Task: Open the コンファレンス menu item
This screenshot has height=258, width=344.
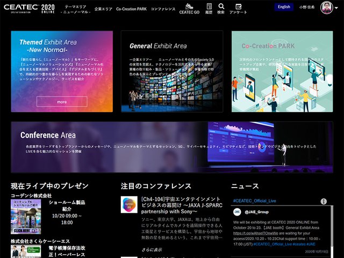Action: pyautogui.click(x=163, y=9)
